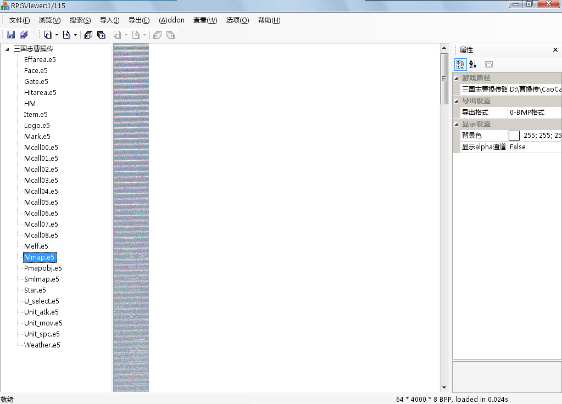
Task: Switch properties to categorized view
Action: [x=460, y=64]
